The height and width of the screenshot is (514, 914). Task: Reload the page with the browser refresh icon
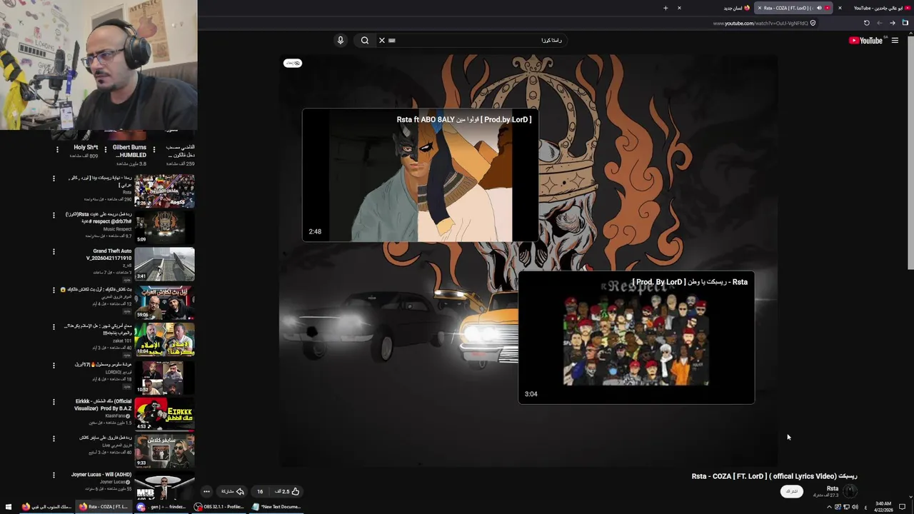(x=867, y=23)
